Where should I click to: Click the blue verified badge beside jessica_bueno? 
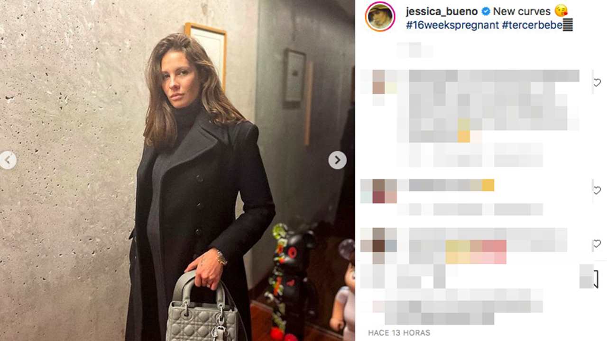[x=486, y=11]
